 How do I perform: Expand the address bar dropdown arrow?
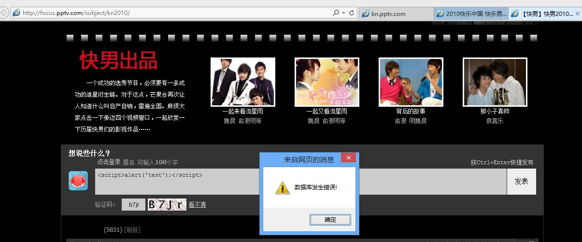[x=343, y=13]
